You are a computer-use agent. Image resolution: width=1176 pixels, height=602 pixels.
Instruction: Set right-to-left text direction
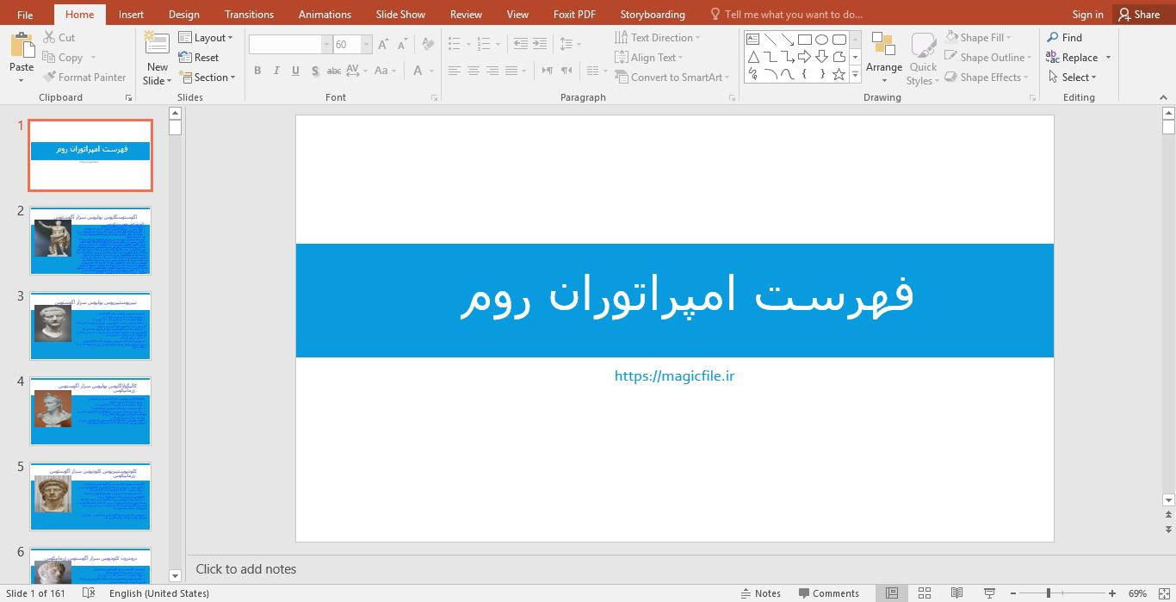pos(566,71)
